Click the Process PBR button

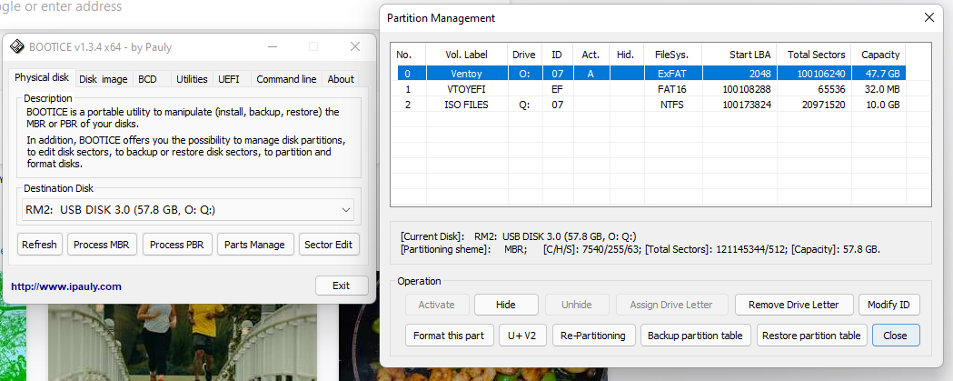pyautogui.click(x=177, y=245)
